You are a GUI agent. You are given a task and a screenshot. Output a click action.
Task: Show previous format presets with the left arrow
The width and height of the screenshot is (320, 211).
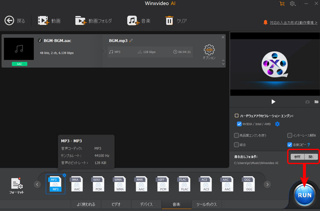click(x=37, y=185)
